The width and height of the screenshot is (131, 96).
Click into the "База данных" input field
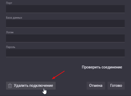[65, 24]
